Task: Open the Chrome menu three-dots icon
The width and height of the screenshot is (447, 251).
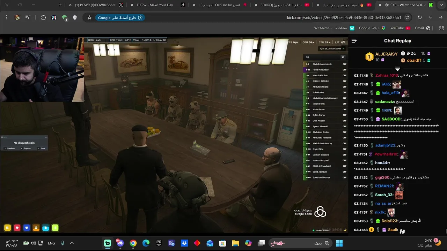Action: 6,17
